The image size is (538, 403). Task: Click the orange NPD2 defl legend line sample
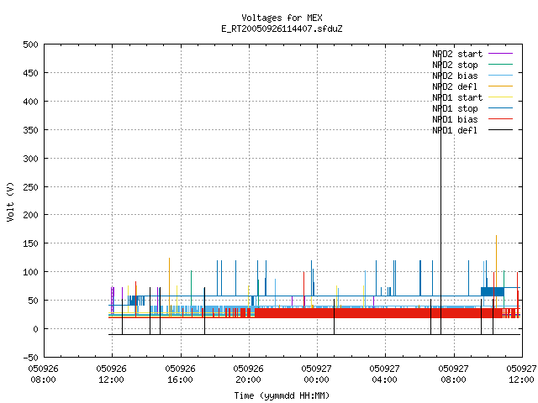tap(500, 86)
